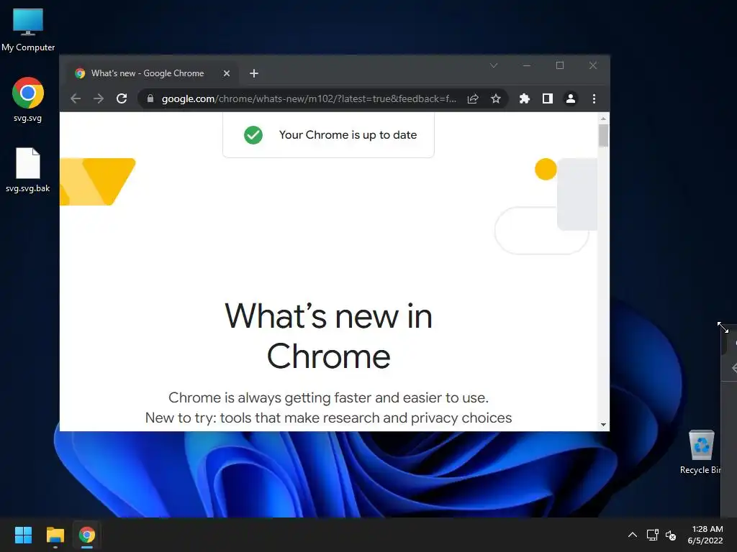The height and width of the screenshot is (552, 737).
Task: Open the side panel icon
Action: 548,98
